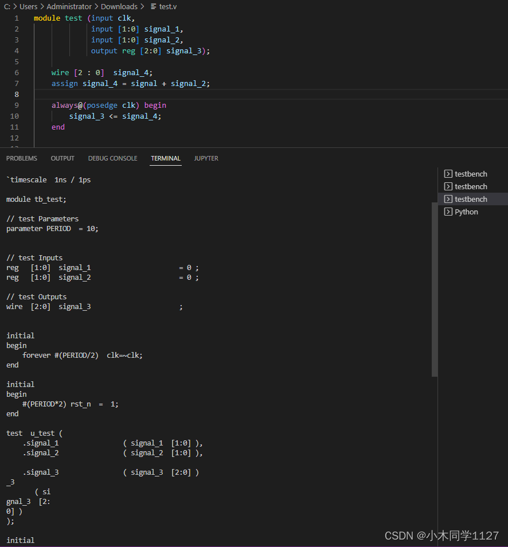
Task: Click line number 11 in the gutter
Action: click(x=14, y=127)
